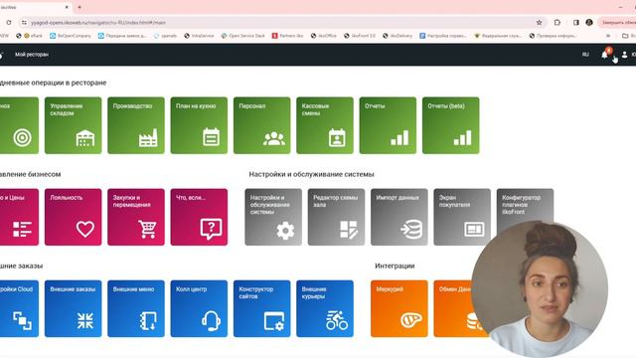Click the Завершить обновление button
636x358 pixels.
pos(617,23)
